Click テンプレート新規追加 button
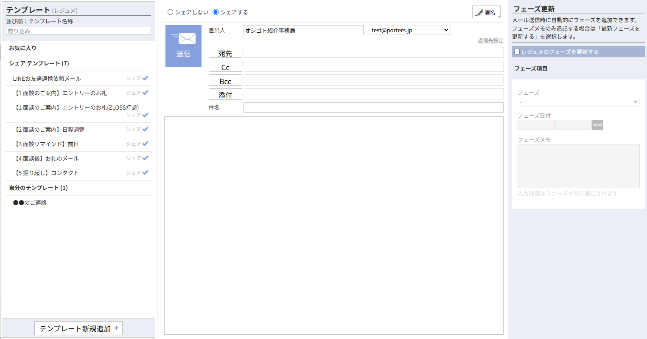The width and height of the screenshot is (647, 339). (78, 328)
